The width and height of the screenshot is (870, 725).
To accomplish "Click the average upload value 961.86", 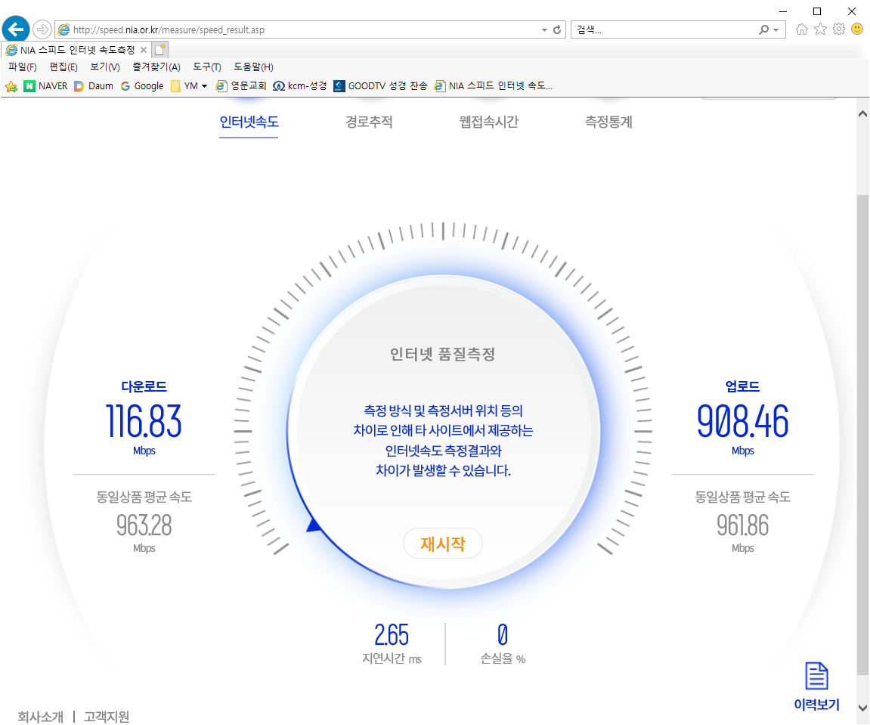I will (742, 525).
